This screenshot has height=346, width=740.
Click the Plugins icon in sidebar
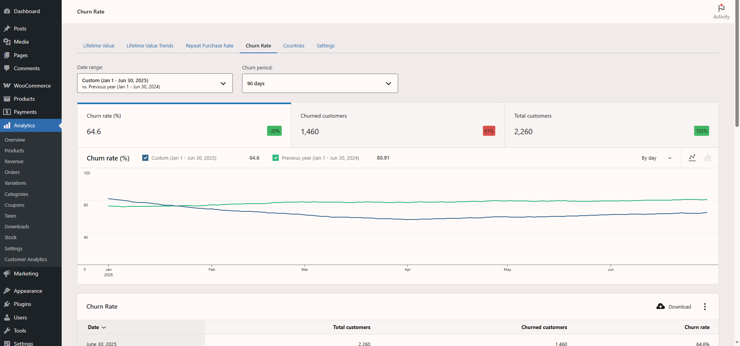click(7, 304)
